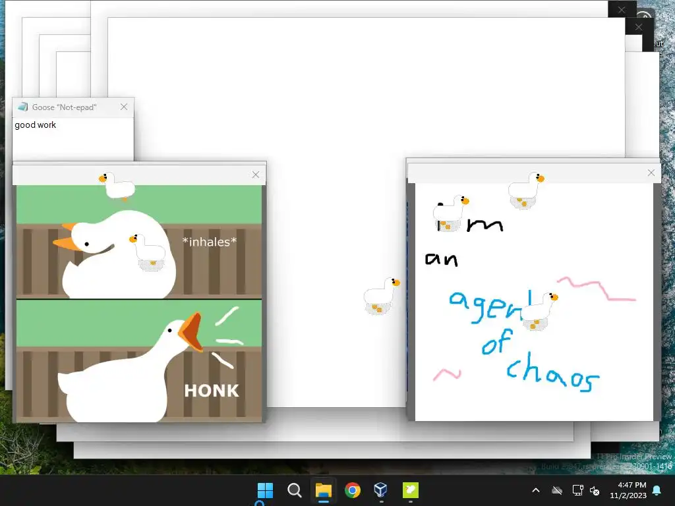675x506 pixels.
Task: Click the blue "of" handwriting in the drawing
Action: [497, 342]
